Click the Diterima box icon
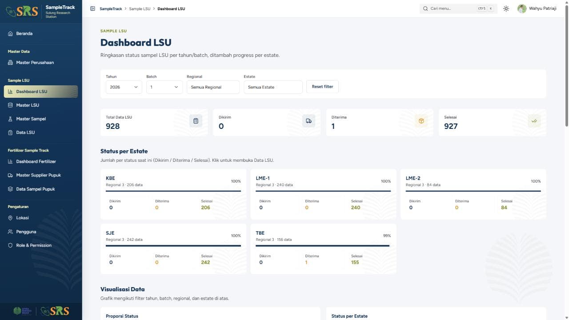Viewport: 569px width, 320px height. tap(421, 121)
